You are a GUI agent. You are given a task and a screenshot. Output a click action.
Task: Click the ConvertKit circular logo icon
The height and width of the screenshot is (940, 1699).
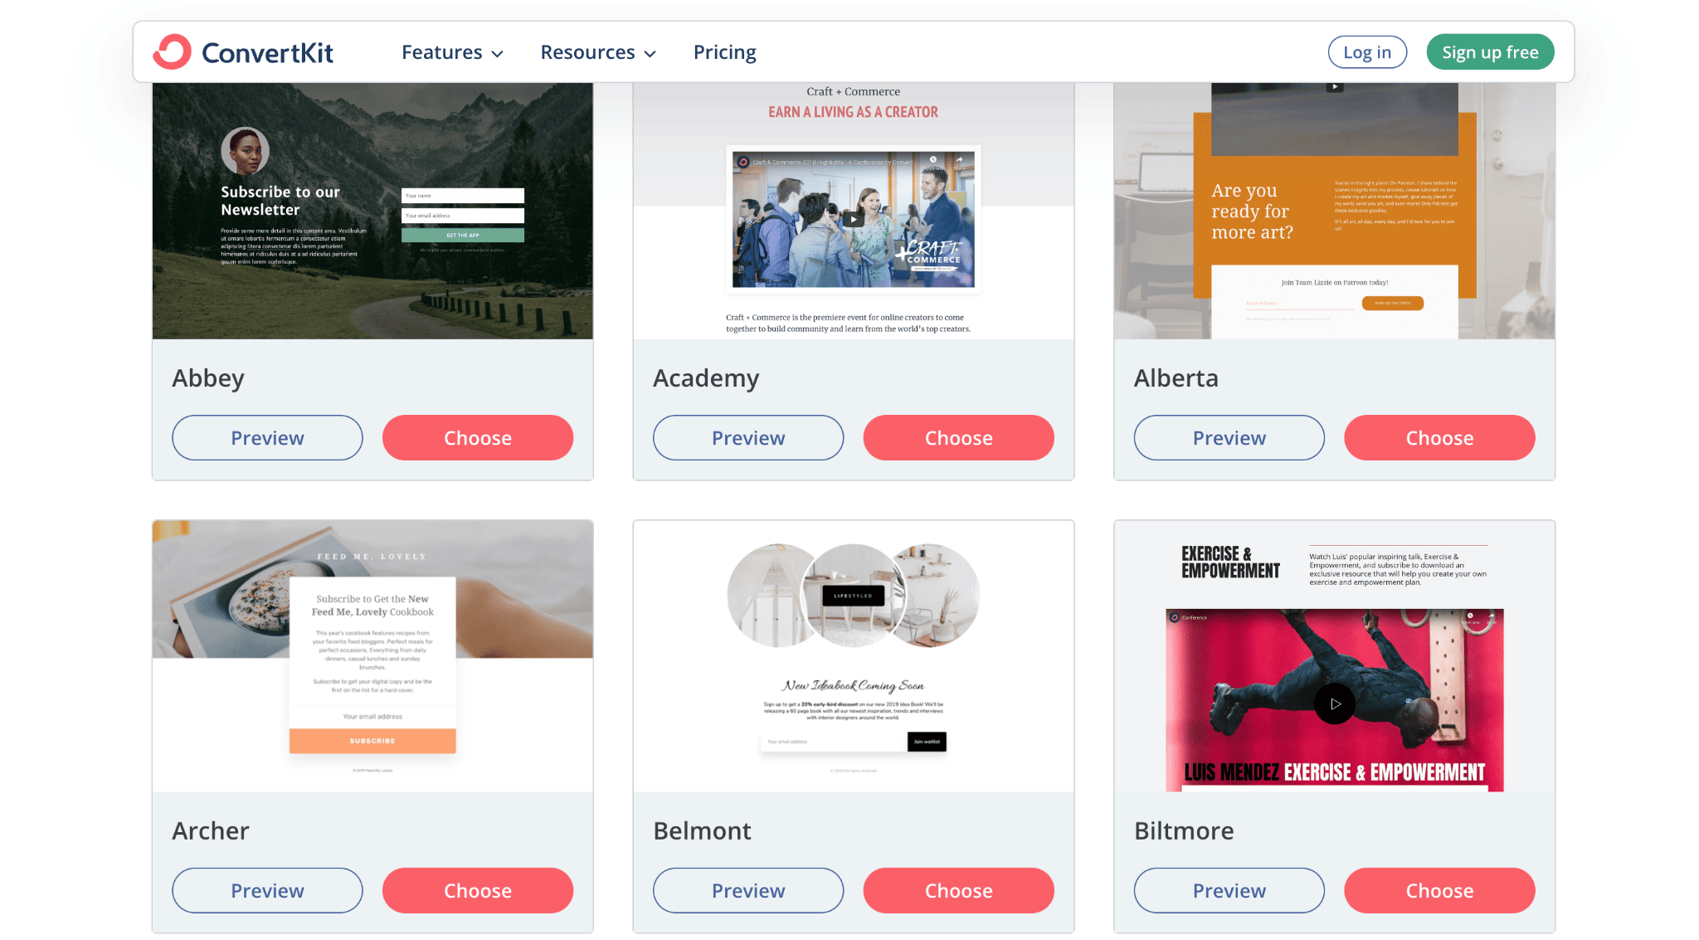coord(173,51)
